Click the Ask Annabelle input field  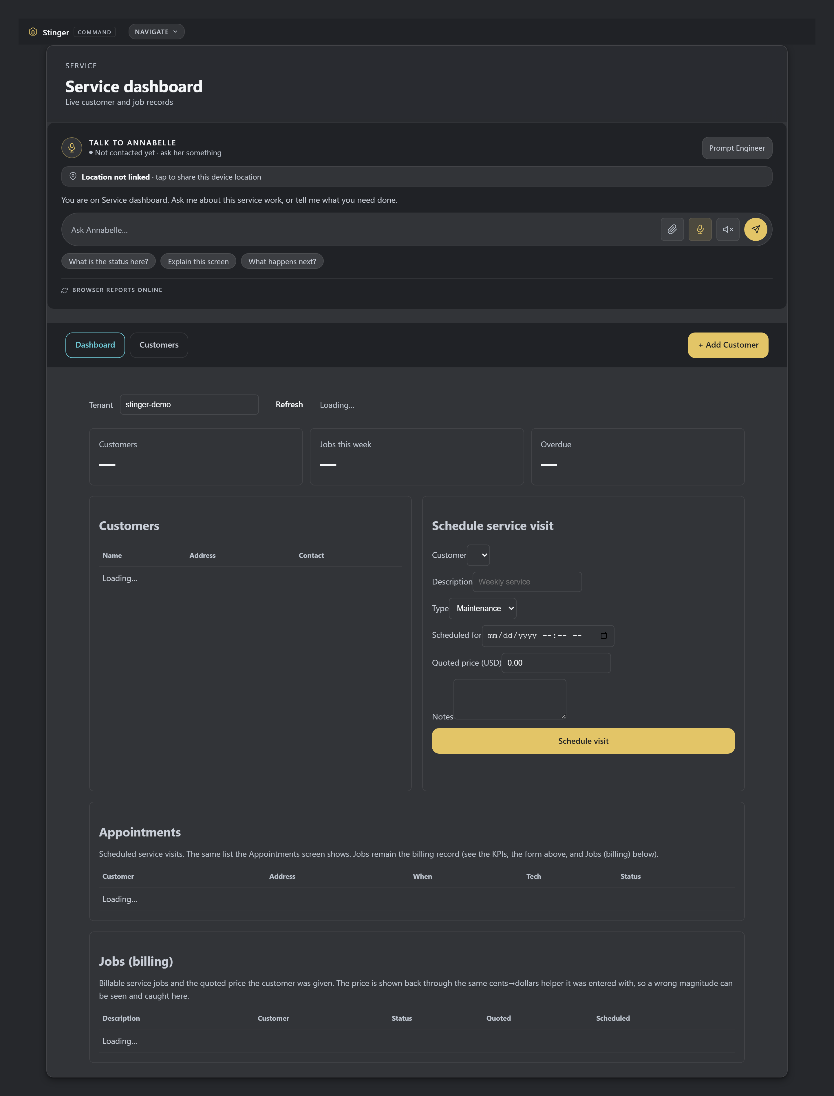(362, 229)
